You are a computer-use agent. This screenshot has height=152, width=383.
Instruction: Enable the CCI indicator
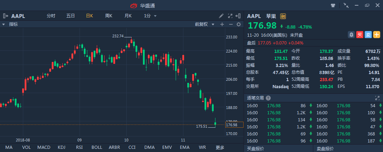[x=132, y=147]
